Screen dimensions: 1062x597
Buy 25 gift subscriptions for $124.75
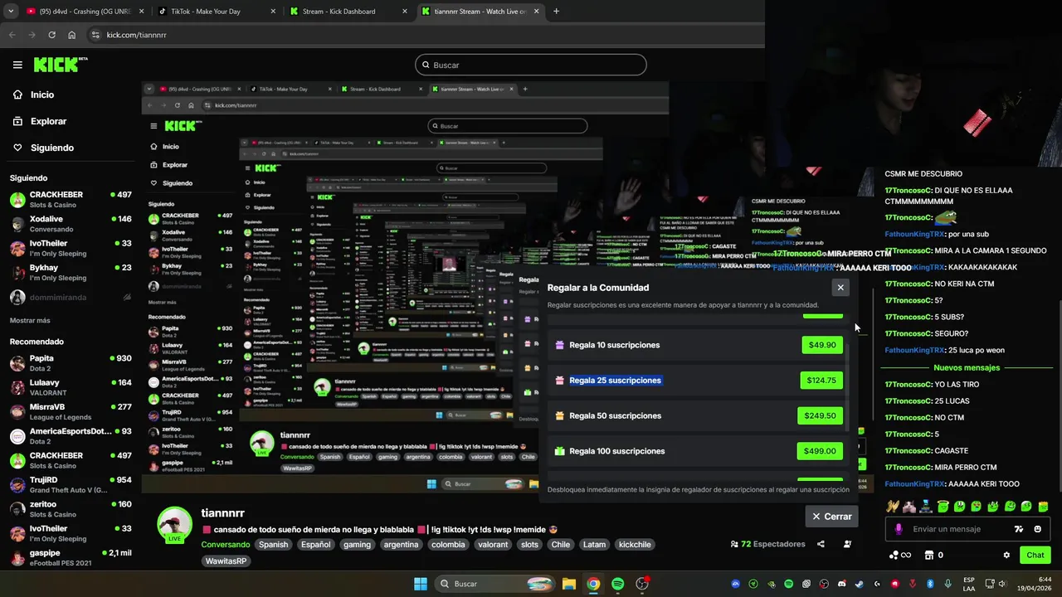[821, 381]
